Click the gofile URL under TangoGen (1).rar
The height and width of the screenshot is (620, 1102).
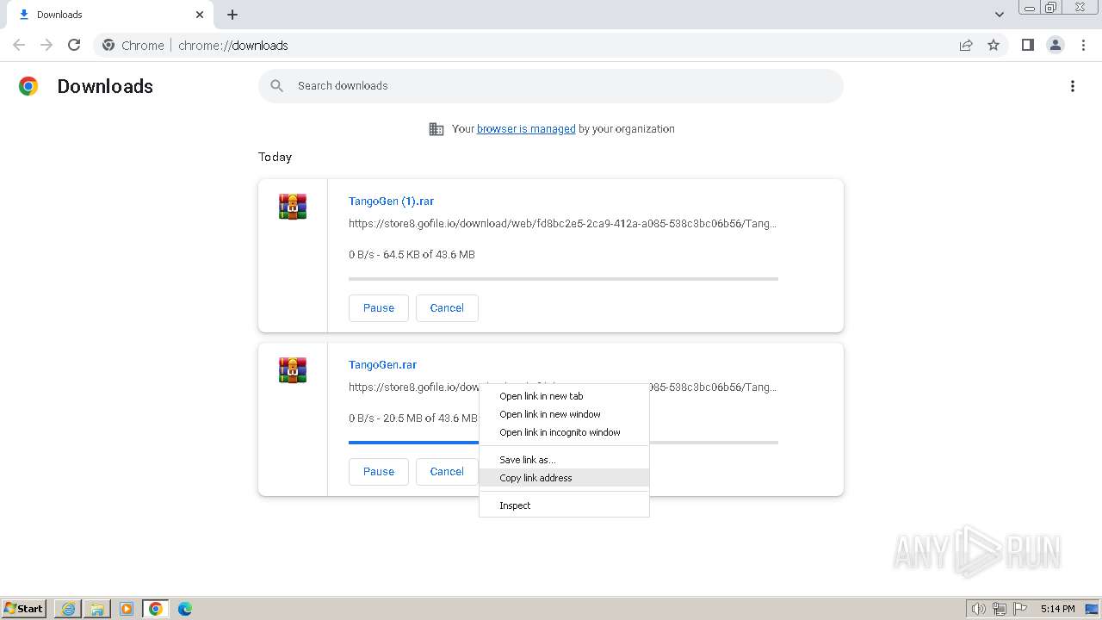562,224
